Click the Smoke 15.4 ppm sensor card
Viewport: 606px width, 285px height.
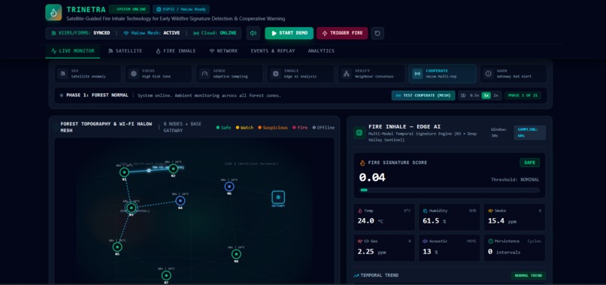514,217
